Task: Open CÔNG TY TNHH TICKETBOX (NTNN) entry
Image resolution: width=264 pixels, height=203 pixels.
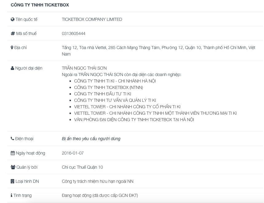Action: 108,87
